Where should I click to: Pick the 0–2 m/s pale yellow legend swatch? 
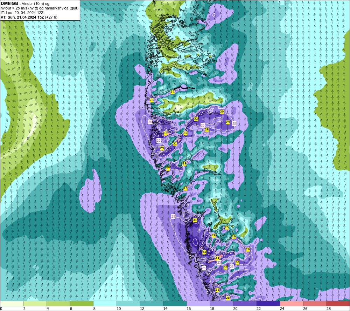pyautogui.click(x=12, y=303)
